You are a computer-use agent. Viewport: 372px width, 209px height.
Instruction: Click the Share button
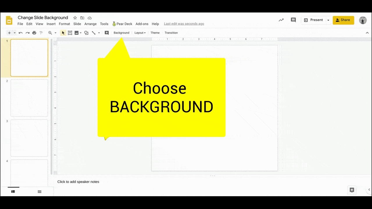[344, 20]
